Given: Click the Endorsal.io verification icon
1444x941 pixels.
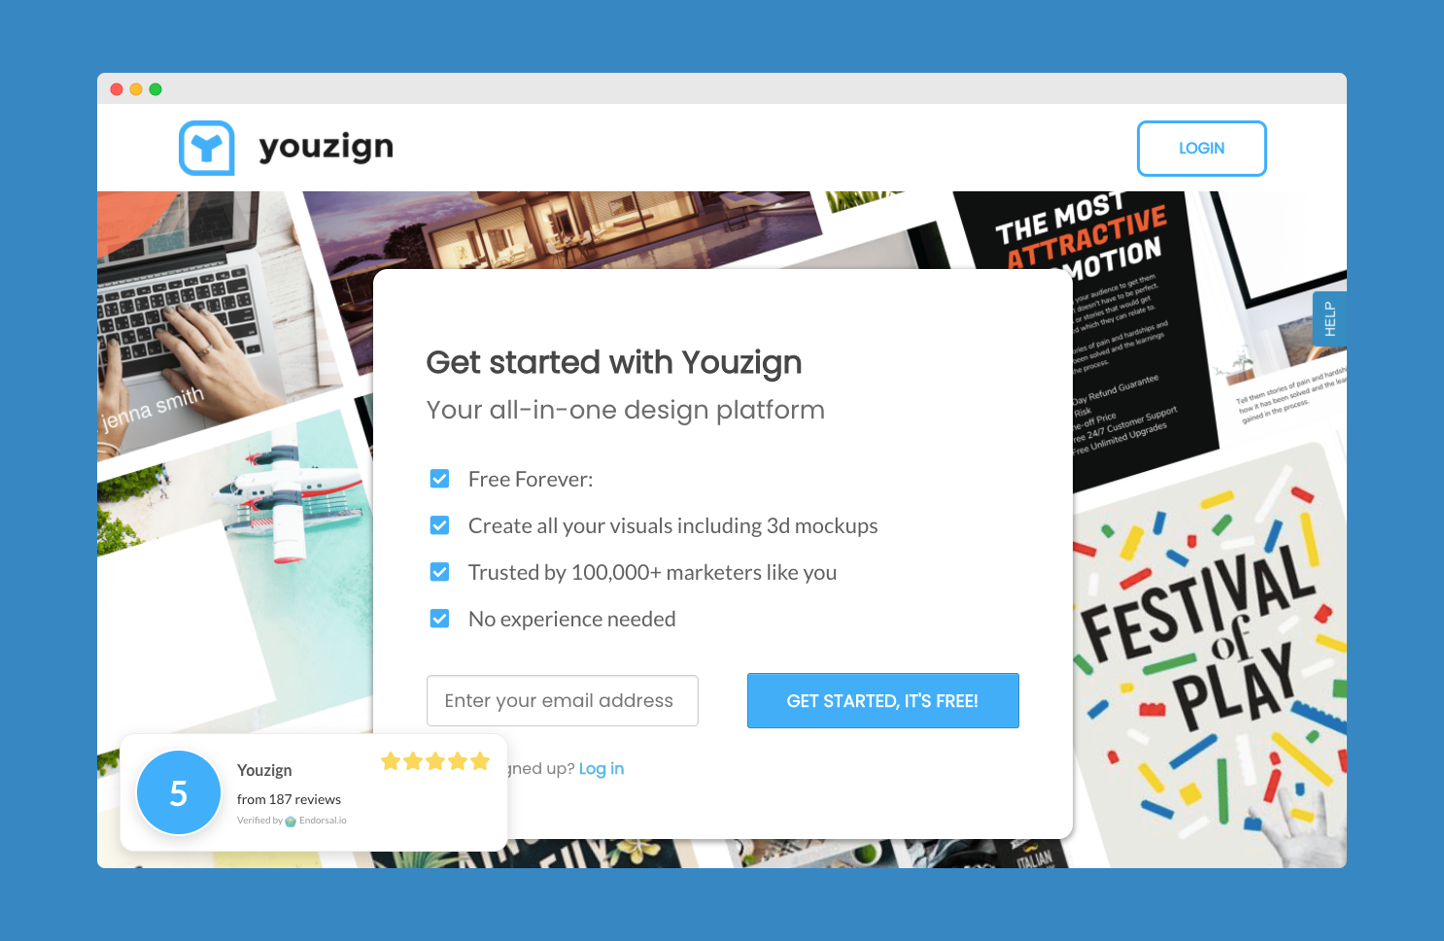Looking at the screenshot, I should click(291, 821).
